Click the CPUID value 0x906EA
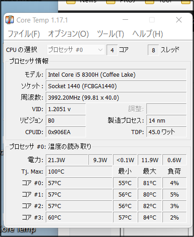The width and height of the screenshot is (194, 237). point(66,132)
